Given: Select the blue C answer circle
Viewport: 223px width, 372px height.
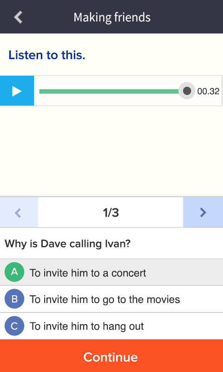Looking at the screenshot, I should (14, 326).
